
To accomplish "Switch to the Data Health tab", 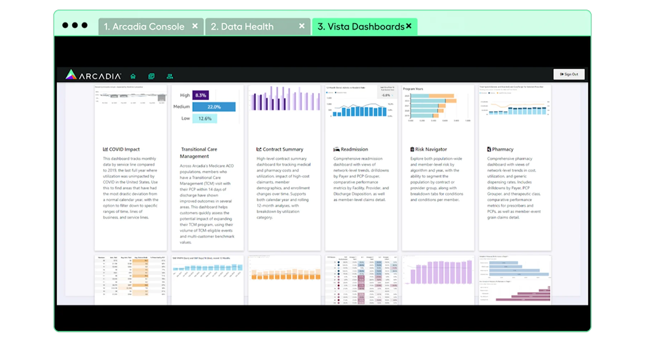I will (x=242, y=27).
